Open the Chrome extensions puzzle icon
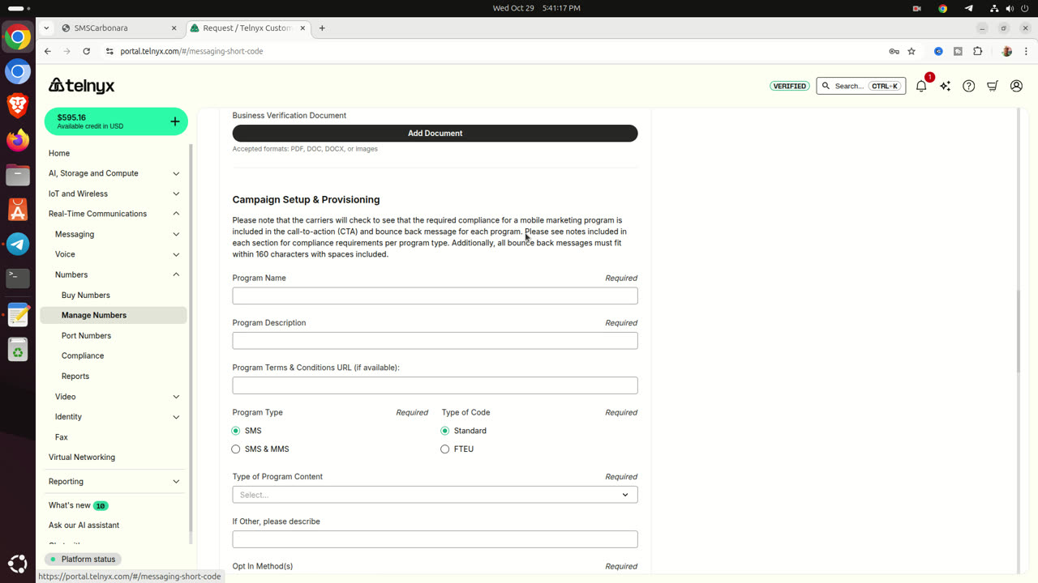The height and width of the screenshot is (583, 1038). pos(977,51)
